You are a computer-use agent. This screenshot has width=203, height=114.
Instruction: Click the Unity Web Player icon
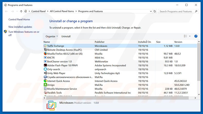click(x=45, y=73)
